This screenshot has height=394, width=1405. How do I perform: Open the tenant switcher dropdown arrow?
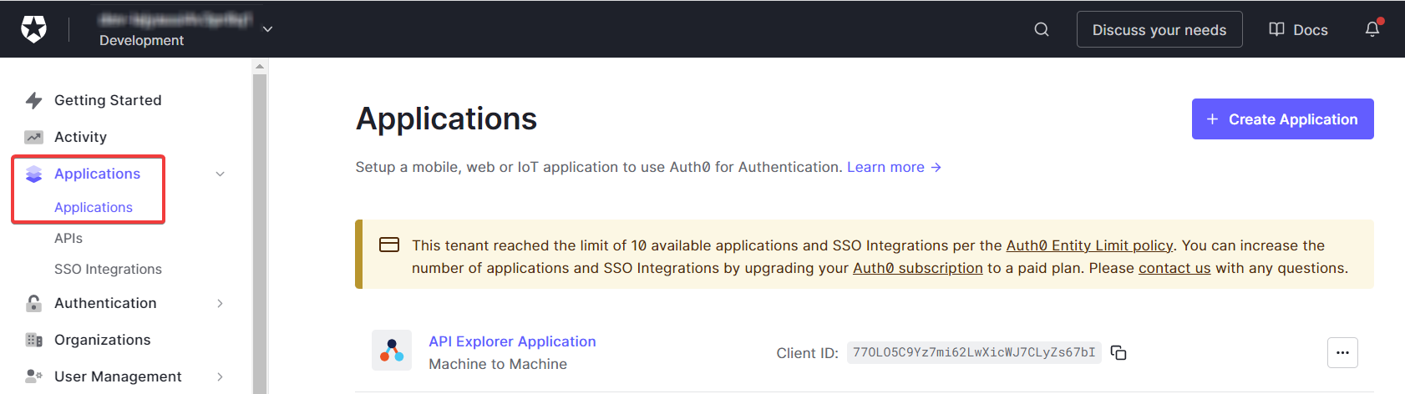[267, 29]
